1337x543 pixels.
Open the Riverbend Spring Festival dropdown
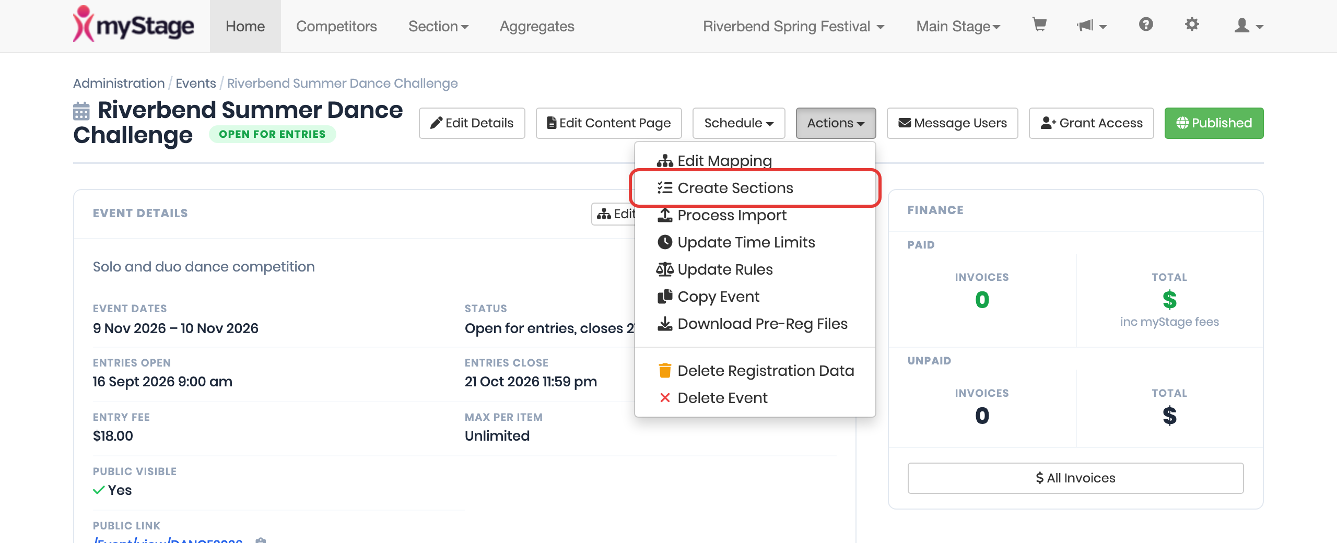[x=793, y=26]
